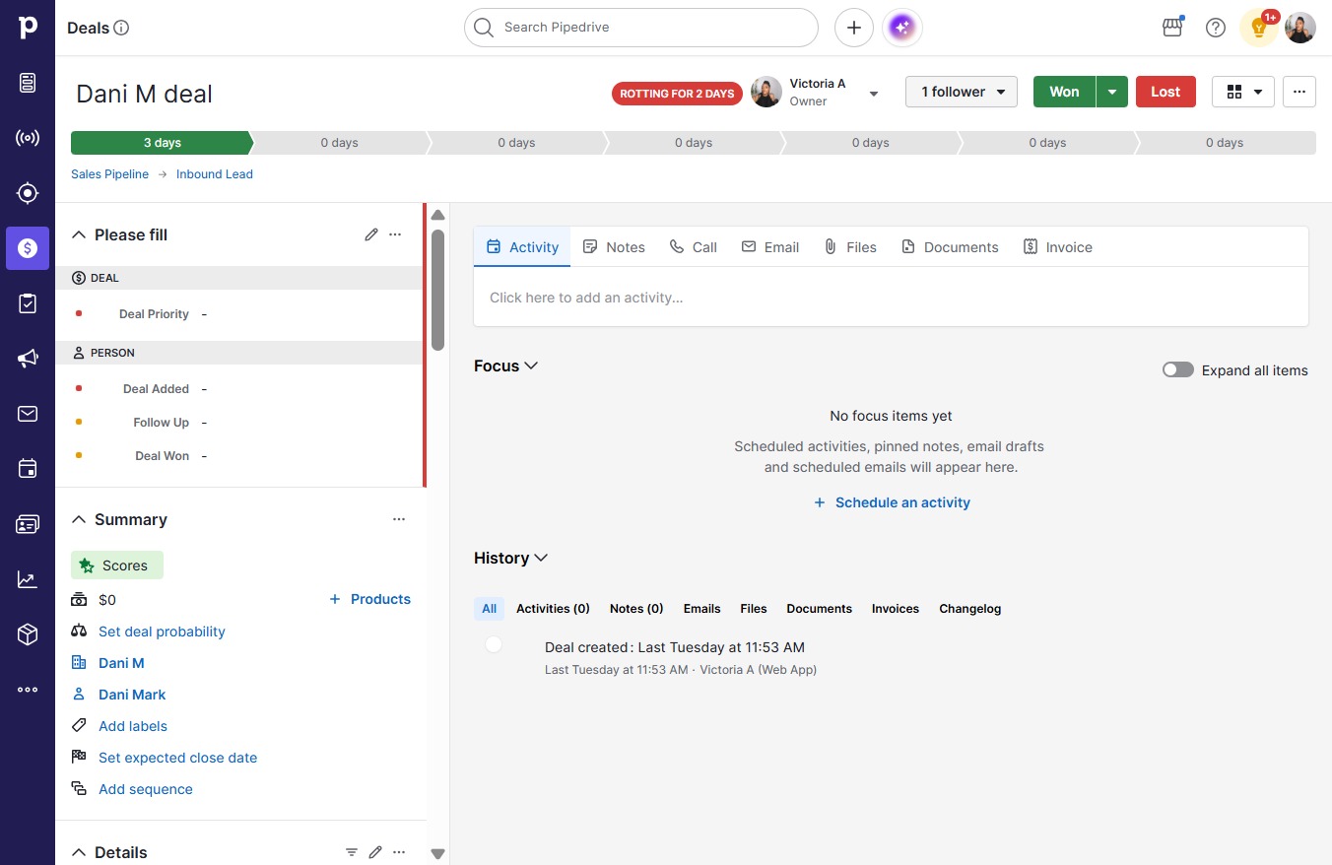This screenshot has height=865, width=1332.
Task: Open the Insights chart sidebar icon
Action: click(x=28, y=579)
